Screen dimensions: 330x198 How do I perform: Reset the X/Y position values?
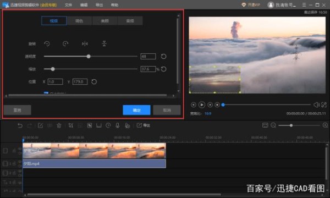(x=94, y=81)
